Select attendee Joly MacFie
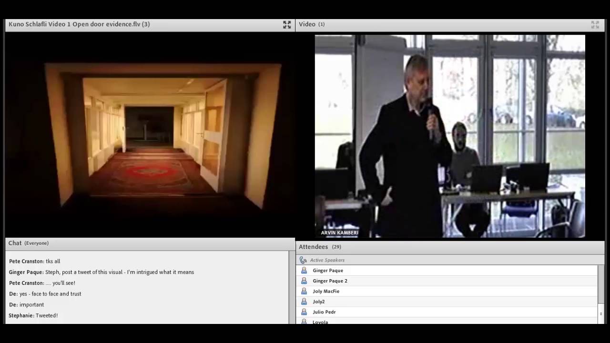 (447, 291)
